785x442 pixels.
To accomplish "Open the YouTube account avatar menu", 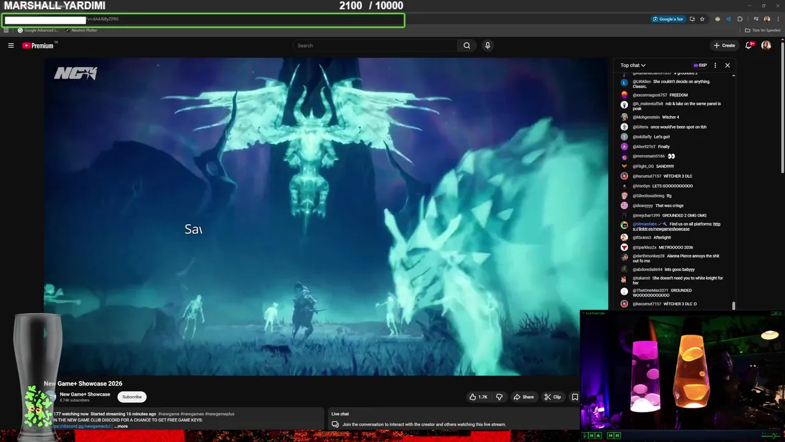I will tap(766, 45).
